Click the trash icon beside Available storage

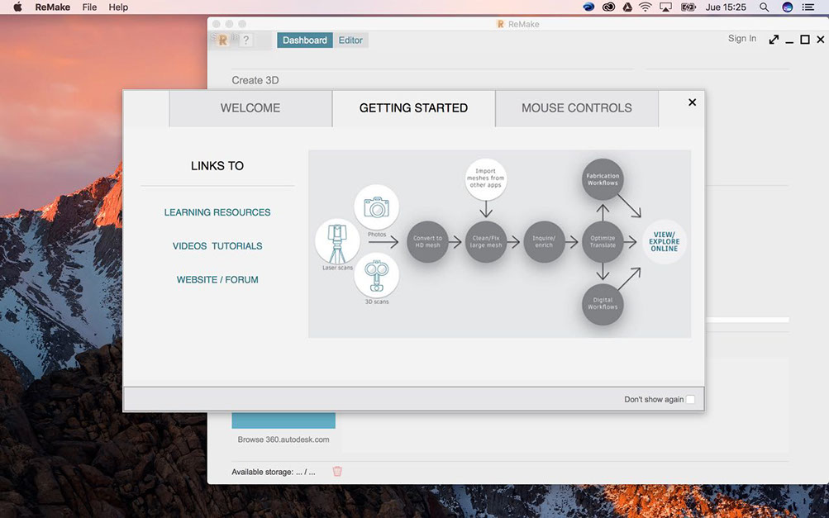337,471
